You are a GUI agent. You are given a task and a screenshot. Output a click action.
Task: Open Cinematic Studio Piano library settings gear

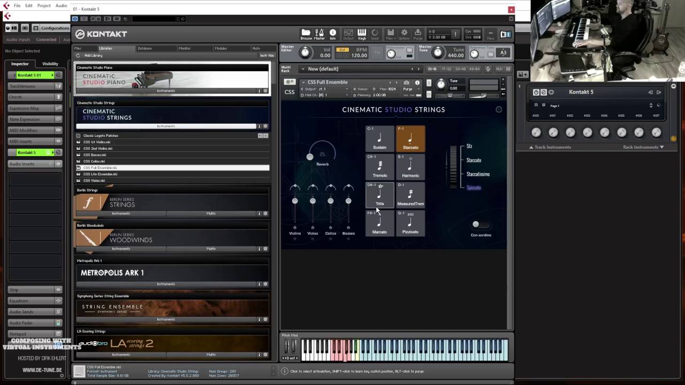tap(265, 91)
